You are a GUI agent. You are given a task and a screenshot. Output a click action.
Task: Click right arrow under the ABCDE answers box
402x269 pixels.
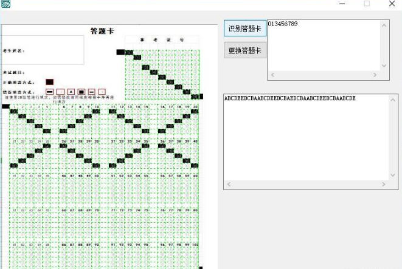(x=384, y=184)
